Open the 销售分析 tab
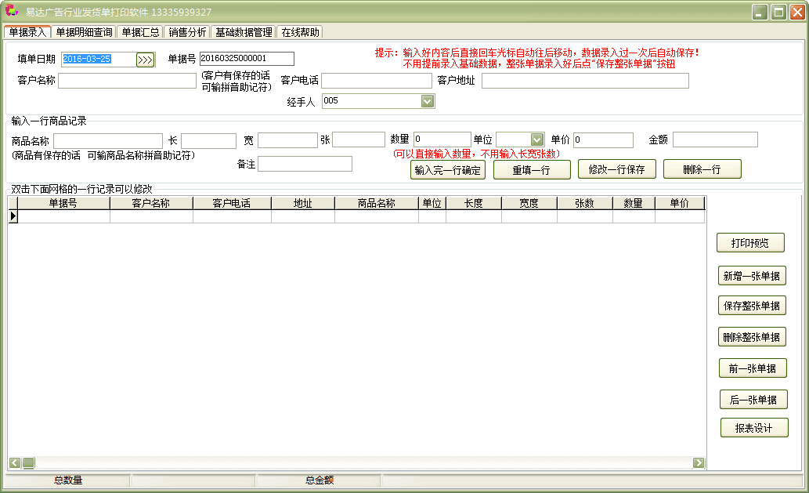809x493 pixels. (187, 32)
